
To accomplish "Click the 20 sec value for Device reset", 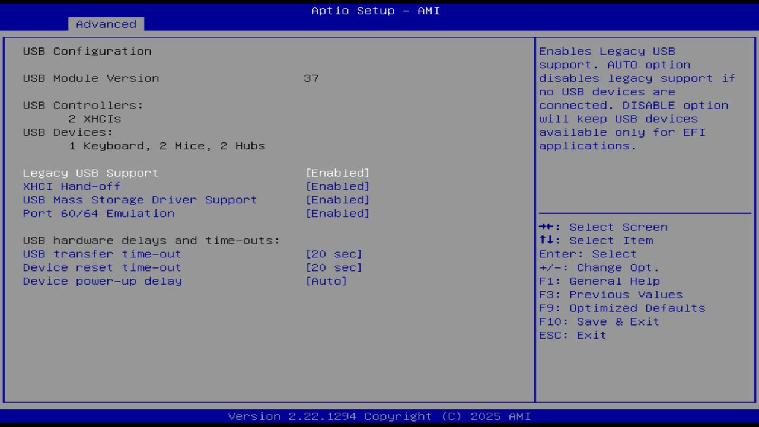I will coord(334,267).
